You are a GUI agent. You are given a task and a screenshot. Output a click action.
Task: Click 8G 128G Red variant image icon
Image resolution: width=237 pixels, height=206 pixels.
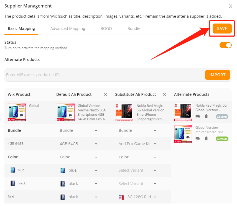pos(121,197)
